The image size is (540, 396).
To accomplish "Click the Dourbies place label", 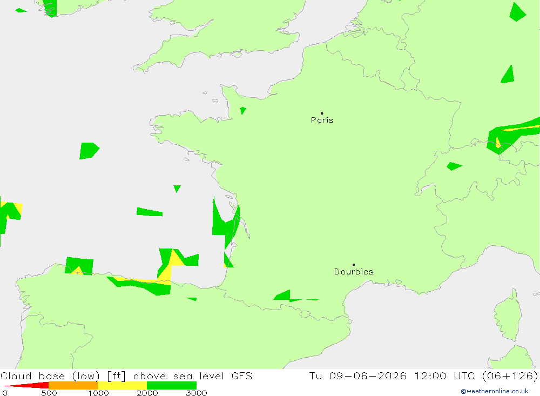I will pyautogui.click(x=354, y=272).
